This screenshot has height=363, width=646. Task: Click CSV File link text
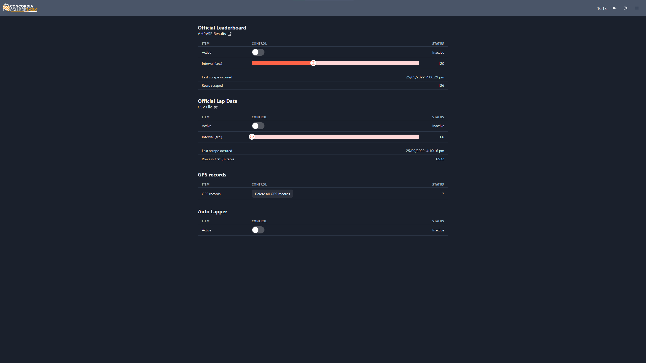[x=205, y=107]
